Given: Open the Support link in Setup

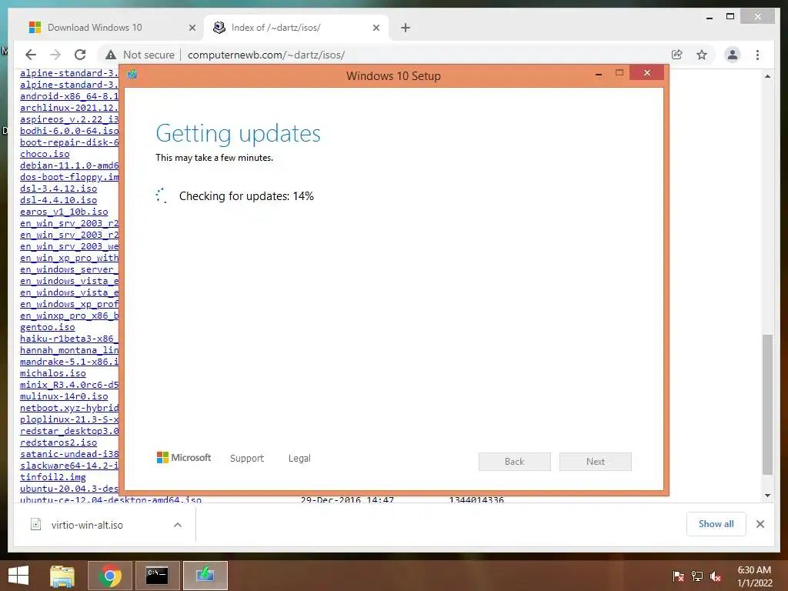Looking at the screenshot, I should [247, 459].
